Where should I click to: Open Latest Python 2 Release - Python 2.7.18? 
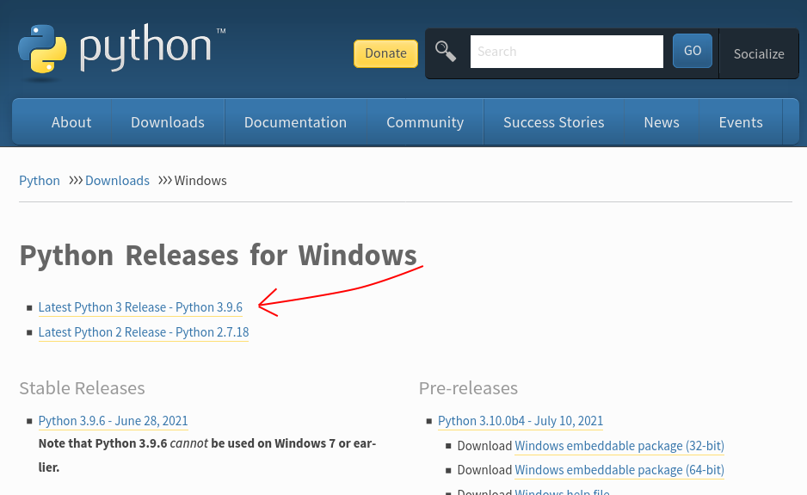[144, 333]
